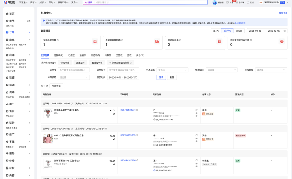292x179 pixels.
Task: Click the 物流纠纷单 card icon
Action: click(219, 41)
